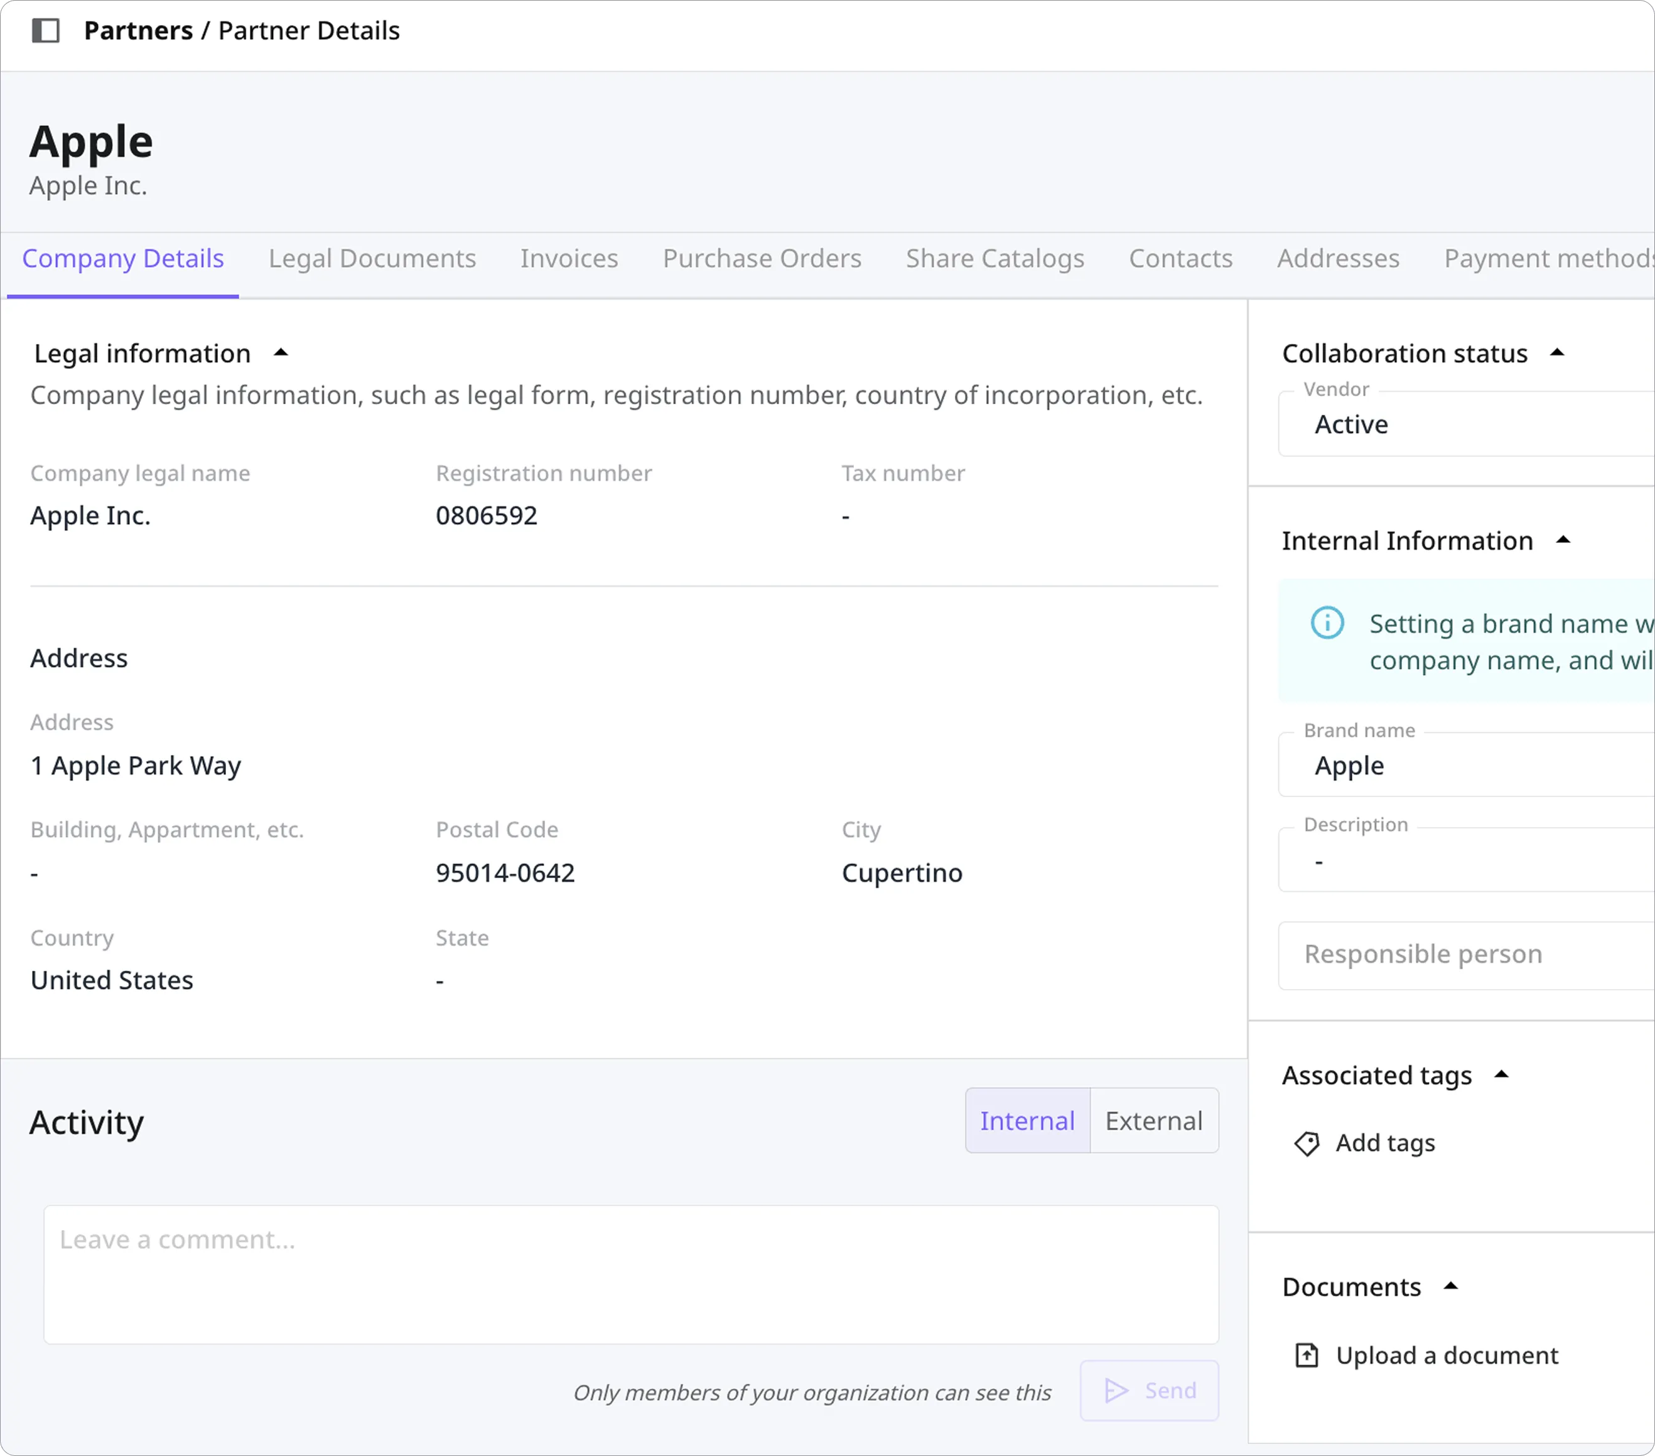This screenshot has width=1655, height=1456.
Task: Click the organization visibility note text
Action: tap(812, 1393)
